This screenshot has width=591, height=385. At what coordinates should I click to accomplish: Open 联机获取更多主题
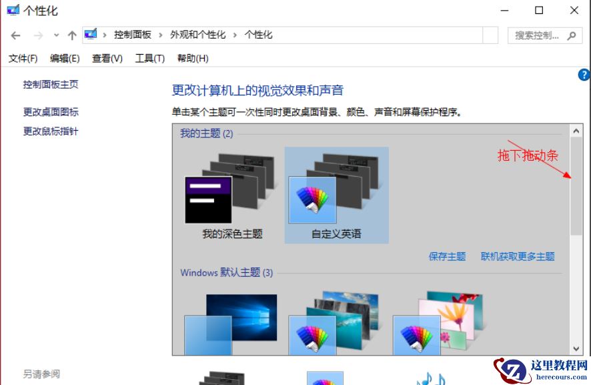click(518, 256)
